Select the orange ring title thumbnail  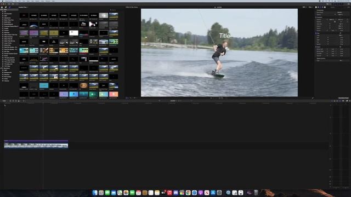83,85
